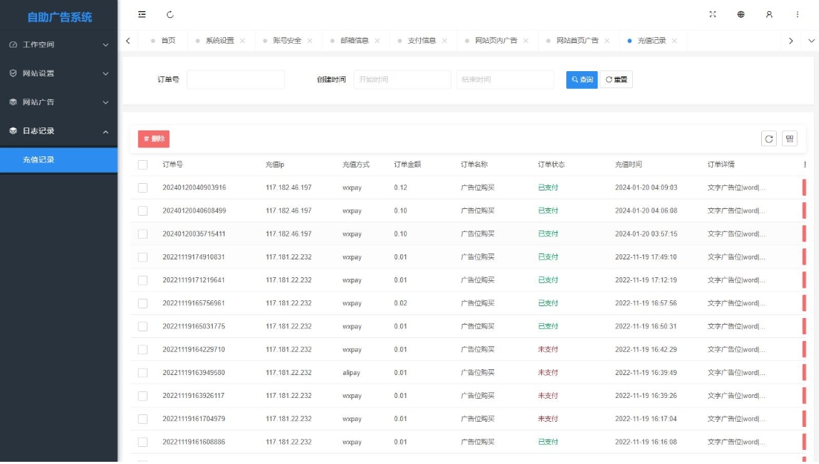The height and width of the screenshot is (464, 819).
Task: Switch to the 系统设置 tab
Action: (x=219, y=41)
